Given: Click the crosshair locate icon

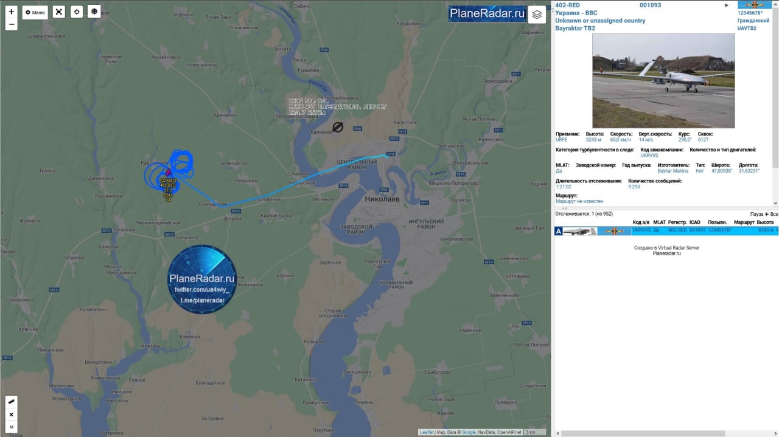Looking at the screenshot, I should click(x=76, y=12).
